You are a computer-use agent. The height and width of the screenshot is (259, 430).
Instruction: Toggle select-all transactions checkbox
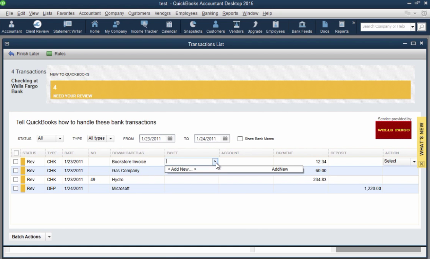pos(16,153)
